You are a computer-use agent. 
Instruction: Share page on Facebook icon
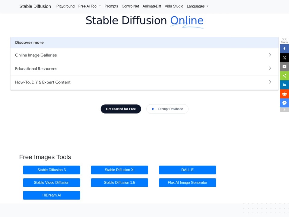(284, 49)
